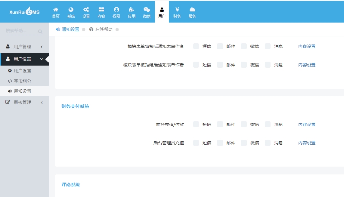This screenshot has height=197, width=344.
Task: Enable 消息 for 前台充值/付款
Action: 268,124
